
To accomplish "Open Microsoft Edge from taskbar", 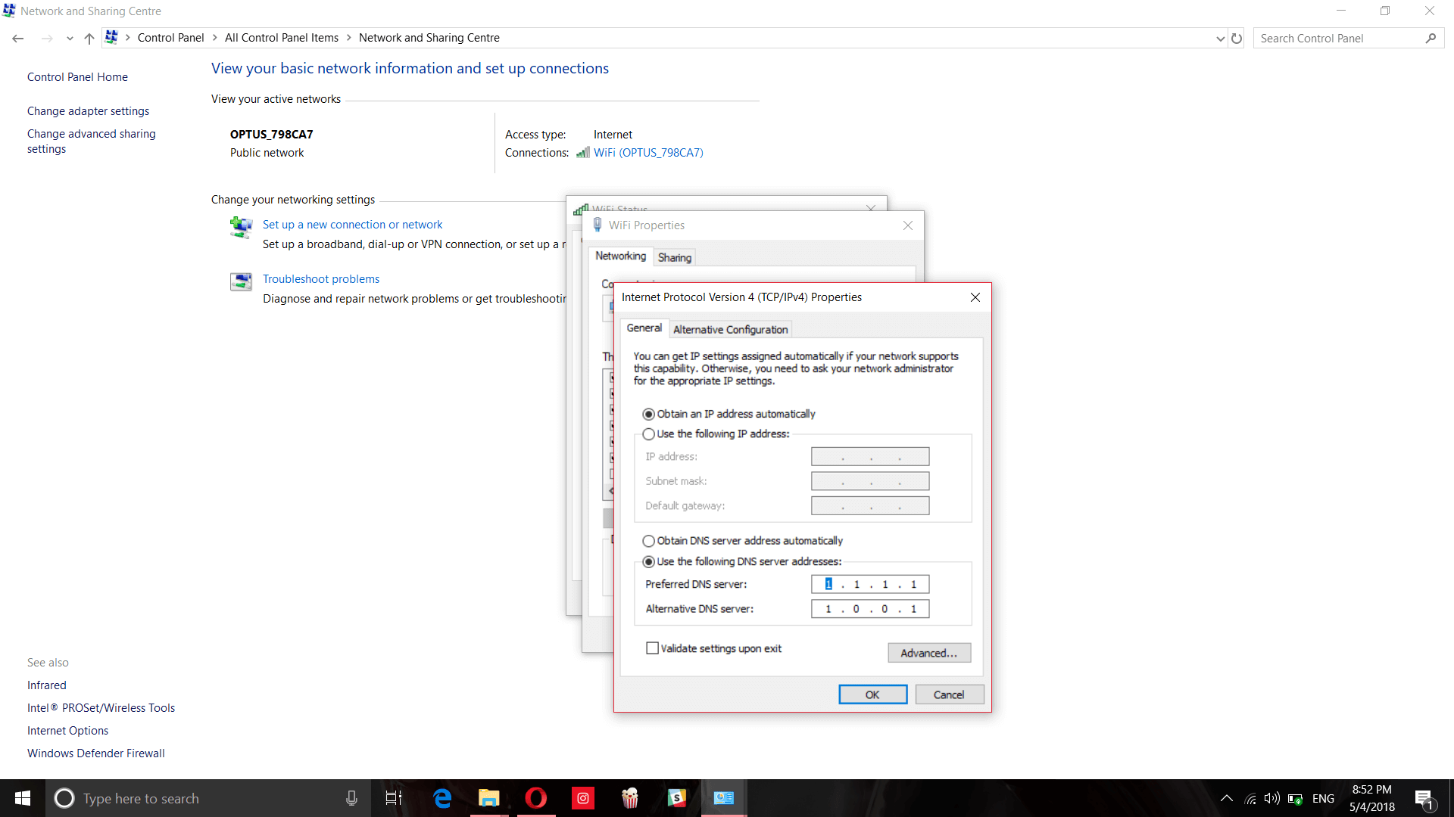I will 442,798.
